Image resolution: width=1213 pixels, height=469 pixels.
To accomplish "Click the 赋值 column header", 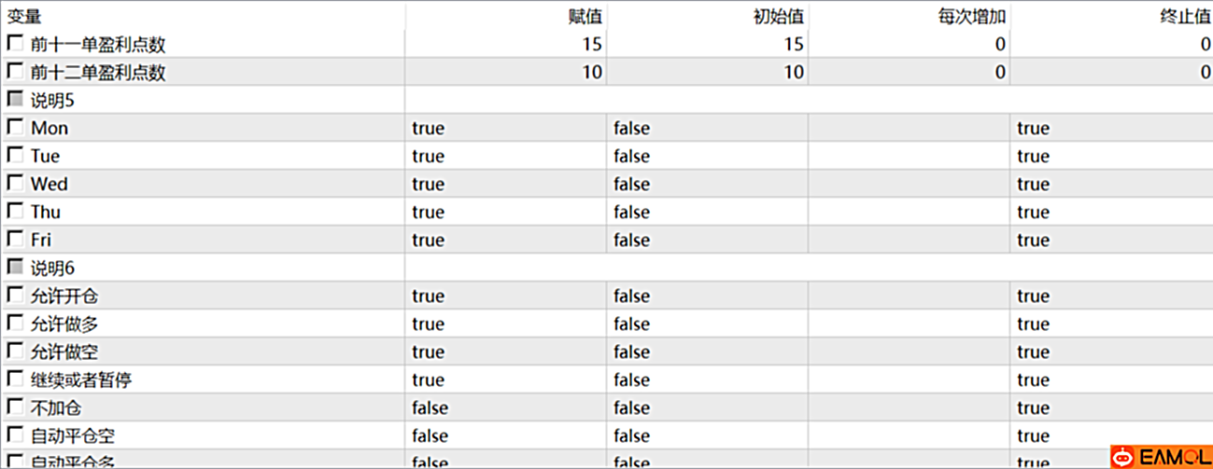I will [x=585, y=16].
